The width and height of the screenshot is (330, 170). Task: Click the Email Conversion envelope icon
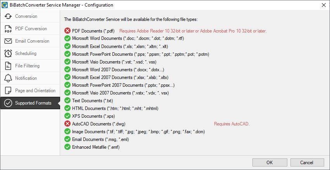pos(8,41)
